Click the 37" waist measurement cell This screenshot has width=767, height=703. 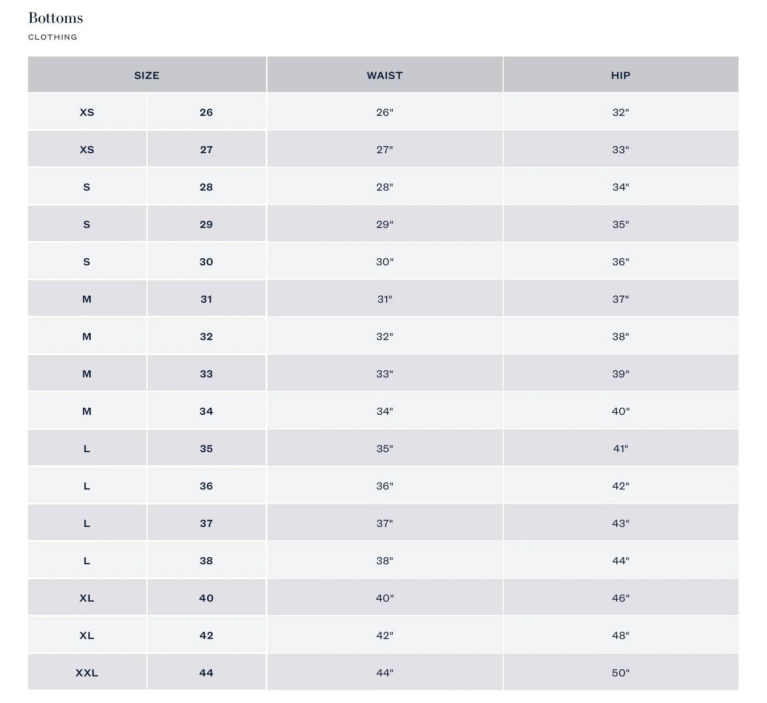[x=385, y=523]
